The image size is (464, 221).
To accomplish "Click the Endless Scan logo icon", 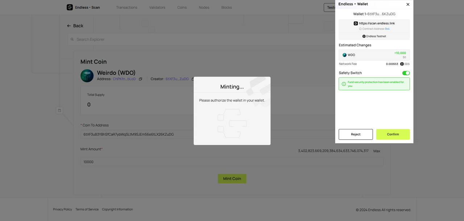I will pyautogui.click(x=70, y=7).
